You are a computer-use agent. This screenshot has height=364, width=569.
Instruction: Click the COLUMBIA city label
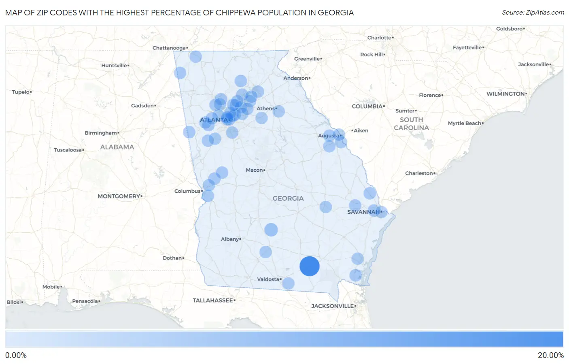367,106
